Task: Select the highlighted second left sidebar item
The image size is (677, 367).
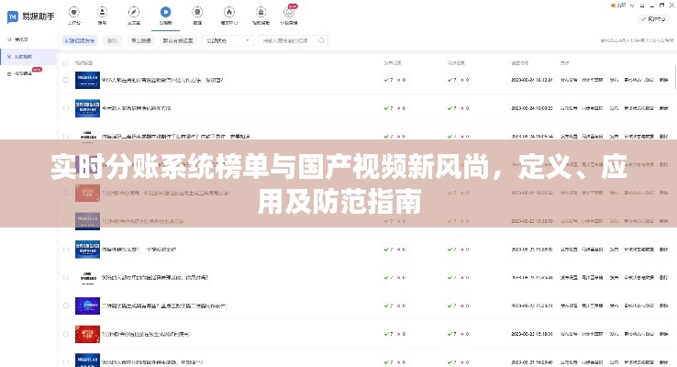Action: point(26,57)
